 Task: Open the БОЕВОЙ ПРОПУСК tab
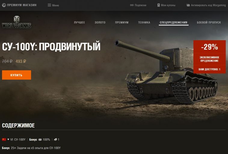[x=209, y=22]
